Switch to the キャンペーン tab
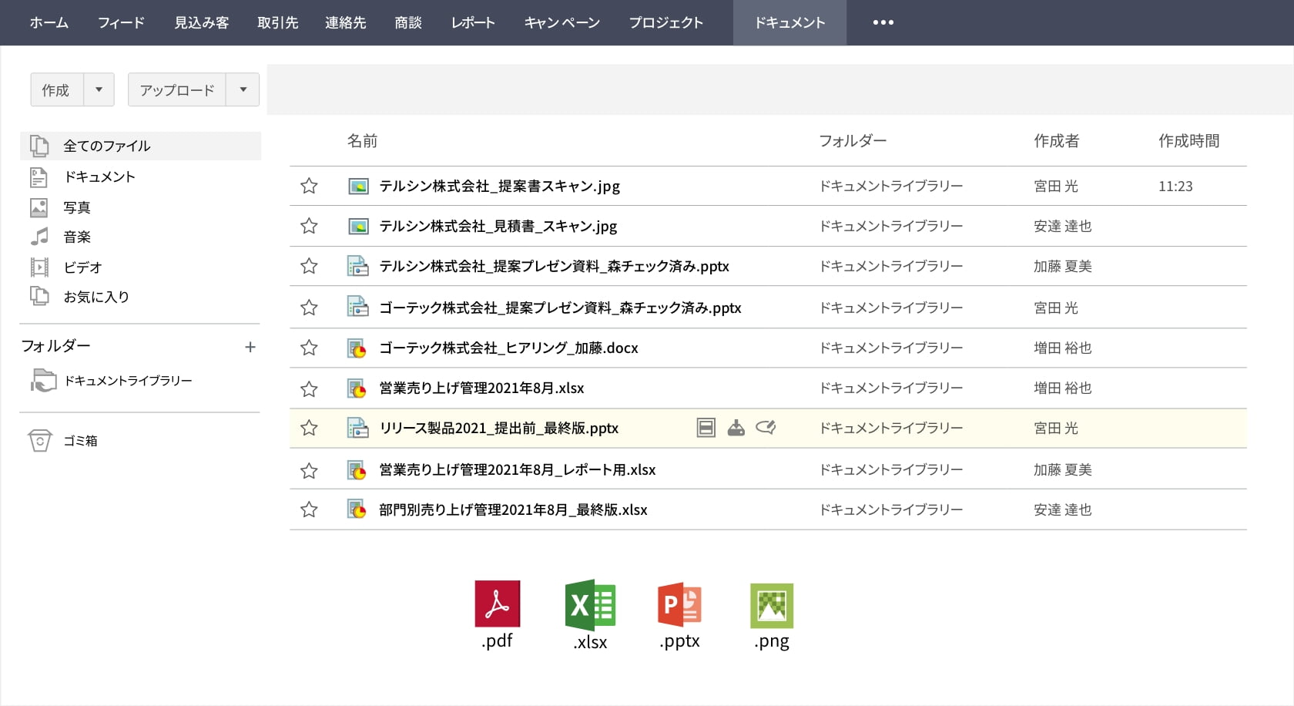The image size is (1294, 706). (562, 22)
